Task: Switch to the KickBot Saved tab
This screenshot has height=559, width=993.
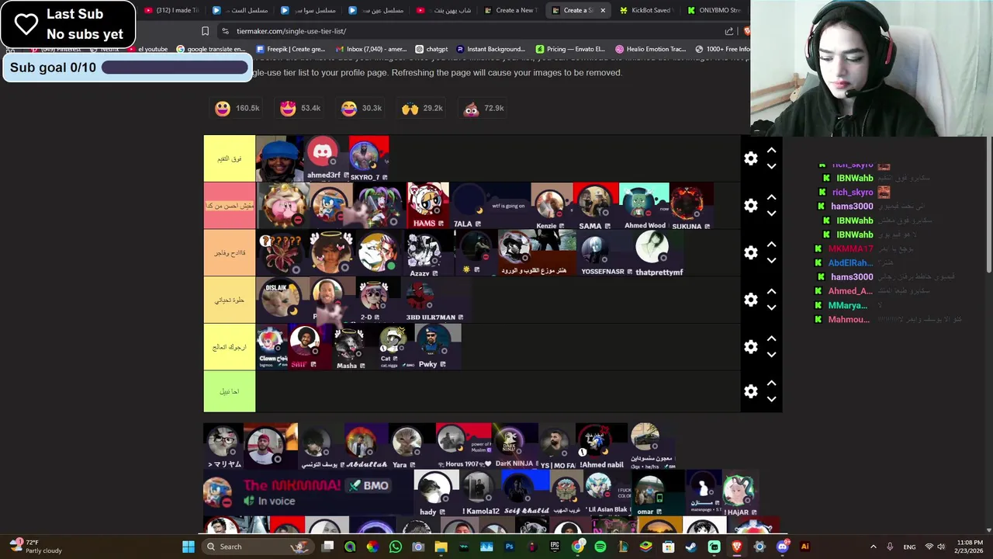Action: (645, 10)
